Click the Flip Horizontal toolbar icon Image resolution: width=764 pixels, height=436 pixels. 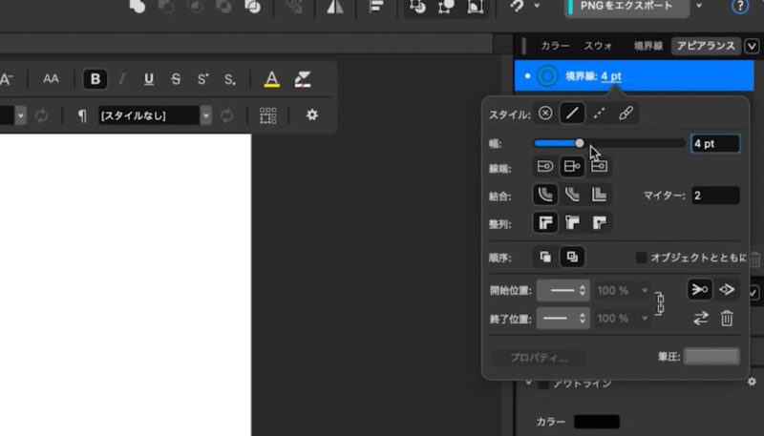coord(335,7)
